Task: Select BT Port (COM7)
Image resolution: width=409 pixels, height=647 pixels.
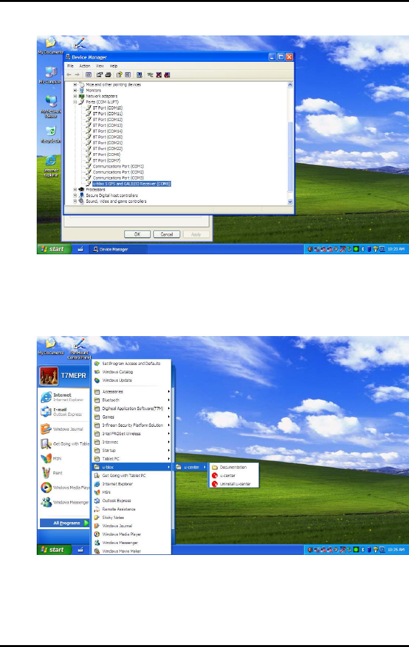Action: [x=106, y=160]
